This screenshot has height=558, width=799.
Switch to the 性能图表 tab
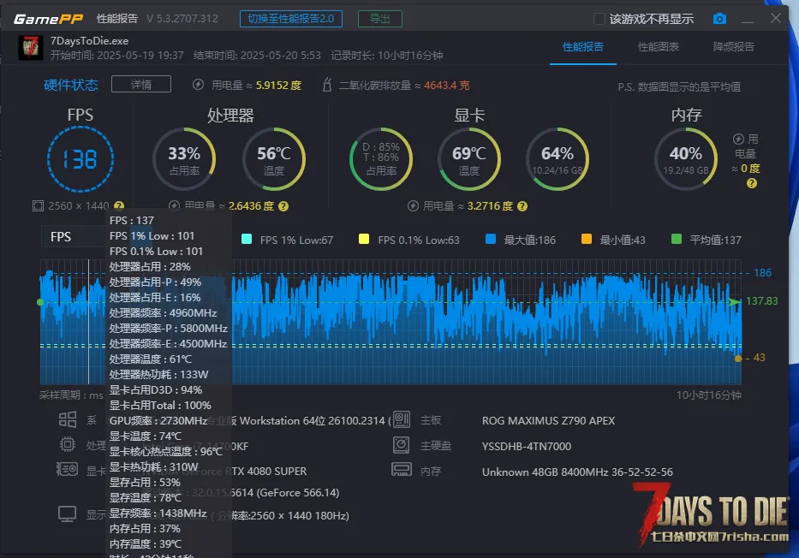tap(659, 47)
